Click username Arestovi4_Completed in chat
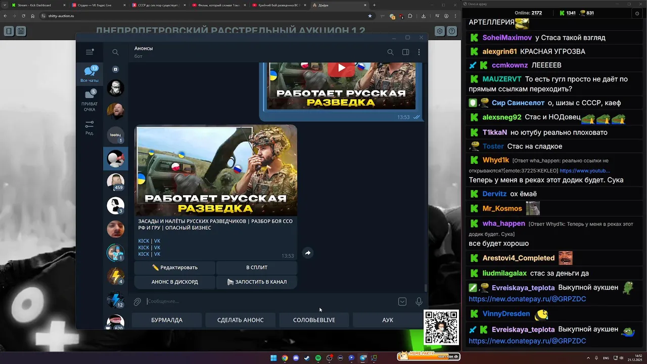Viewport: 647px width, 364px height. pos(519,258)
